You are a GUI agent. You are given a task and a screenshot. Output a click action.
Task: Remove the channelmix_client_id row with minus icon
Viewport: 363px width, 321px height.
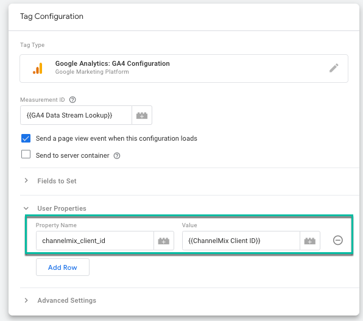tap(338, 240)
